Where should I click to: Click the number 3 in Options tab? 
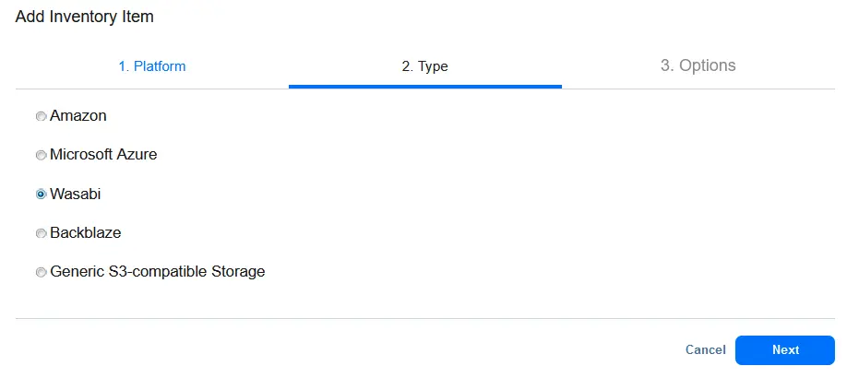point(666,65)
